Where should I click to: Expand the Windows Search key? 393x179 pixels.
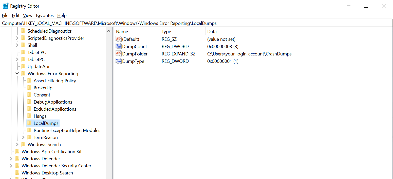click(x=17, y=145)
